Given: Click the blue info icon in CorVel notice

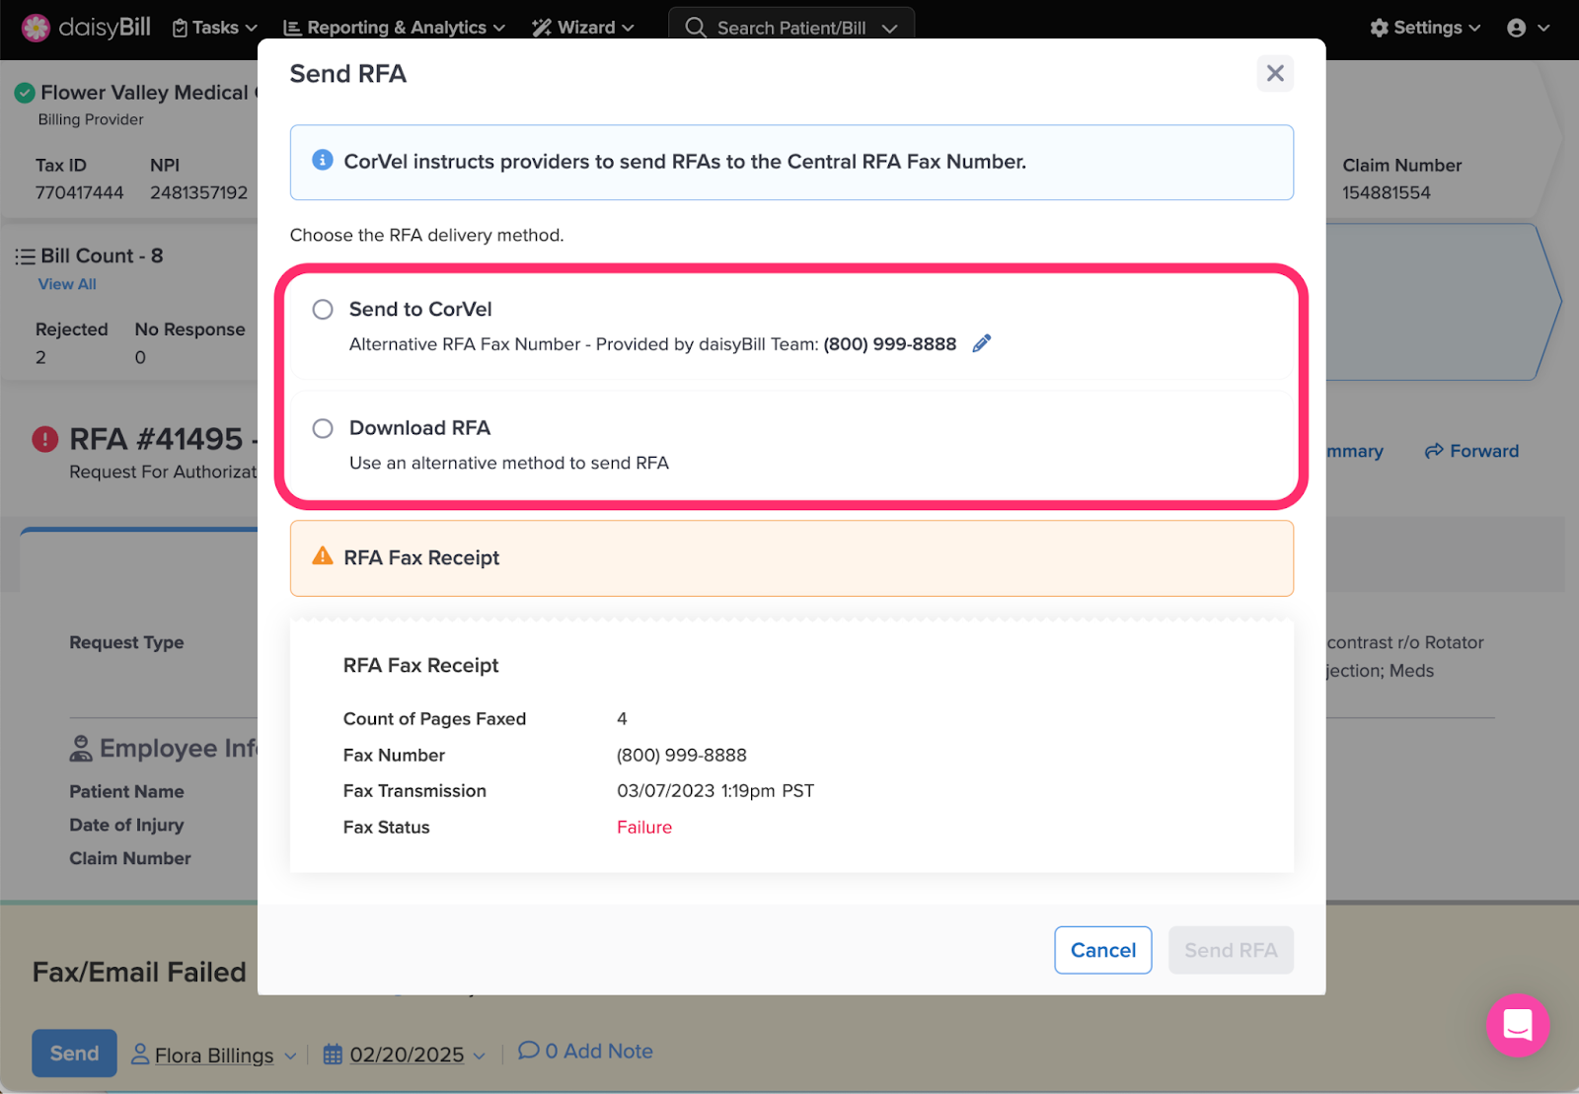Looking at the screenshot, I should (323, 160).
